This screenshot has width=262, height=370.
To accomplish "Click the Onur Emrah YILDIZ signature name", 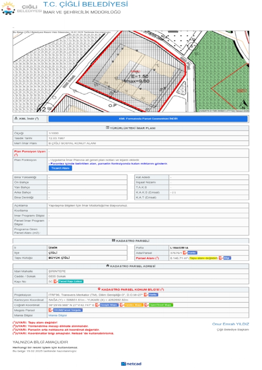I will click(x=231, y=324).
